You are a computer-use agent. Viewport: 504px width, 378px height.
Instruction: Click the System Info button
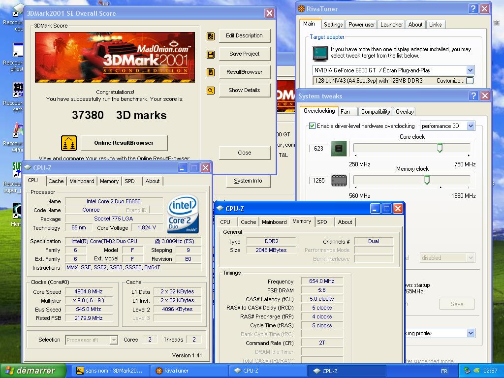pos(248,181)
